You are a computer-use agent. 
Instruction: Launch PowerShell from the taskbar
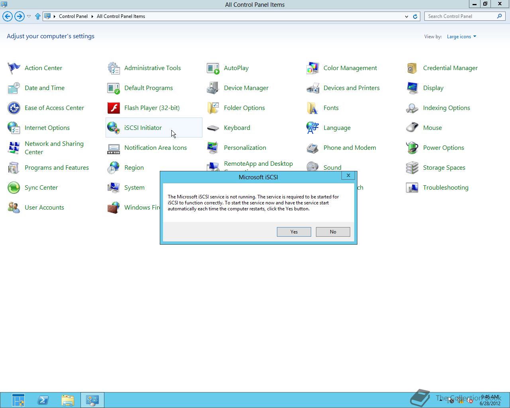[x=43, y=400]
